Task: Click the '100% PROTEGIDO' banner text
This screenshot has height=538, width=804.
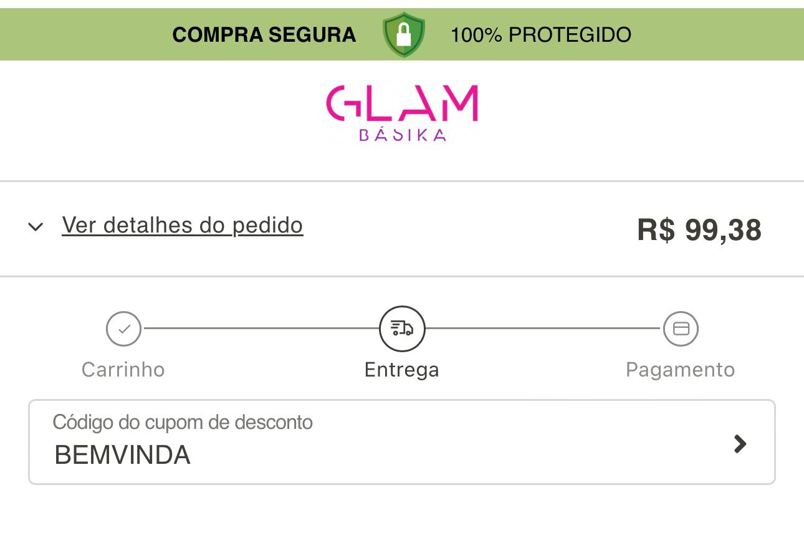Action: [x=540, y=35]
